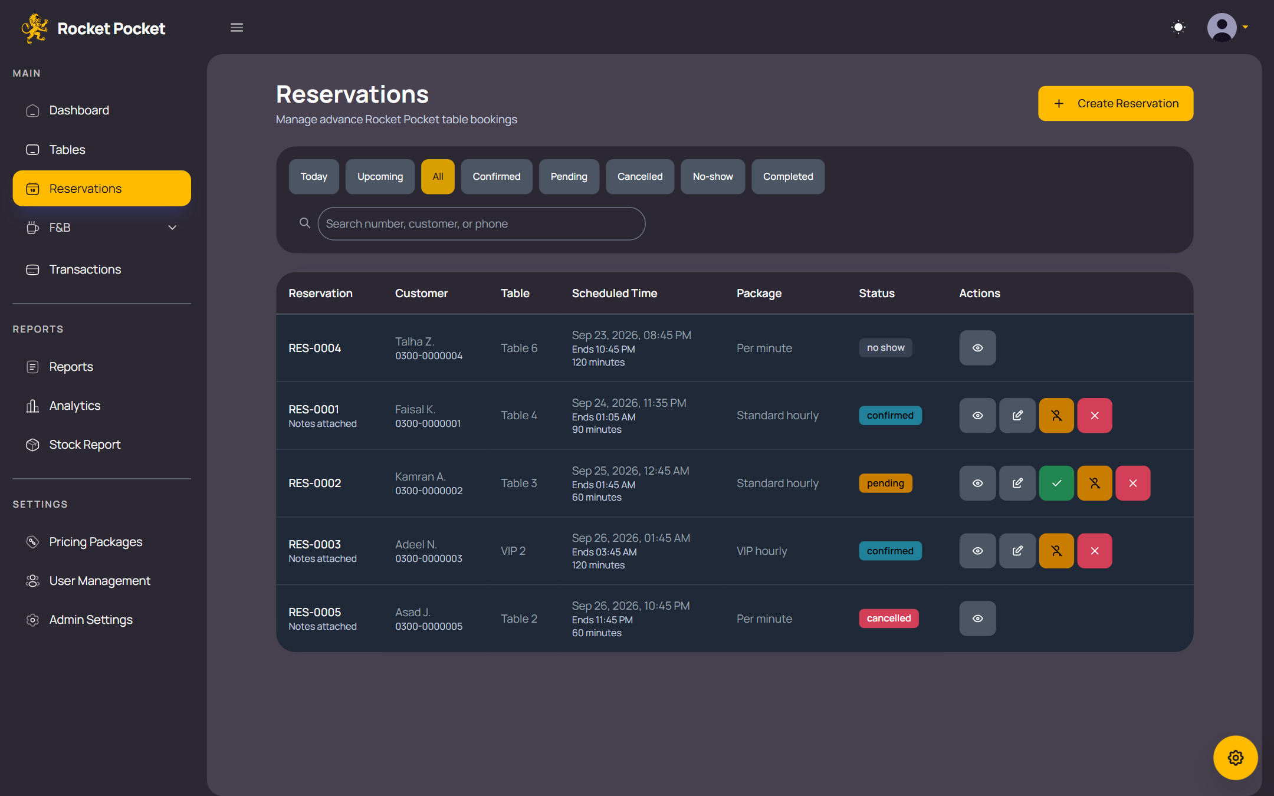Cancel reservation RES-0003
This screenshot has width=1274, height=796.
1095,551
